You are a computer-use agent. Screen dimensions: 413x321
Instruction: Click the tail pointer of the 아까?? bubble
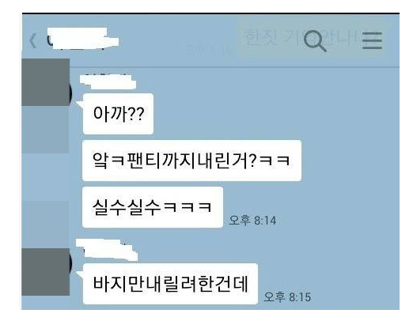point(79,104)
